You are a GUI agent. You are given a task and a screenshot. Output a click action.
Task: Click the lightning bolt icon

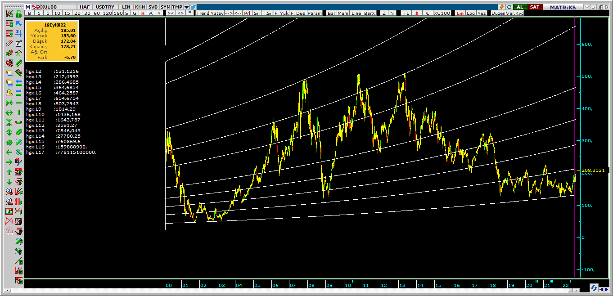point(501,7)
